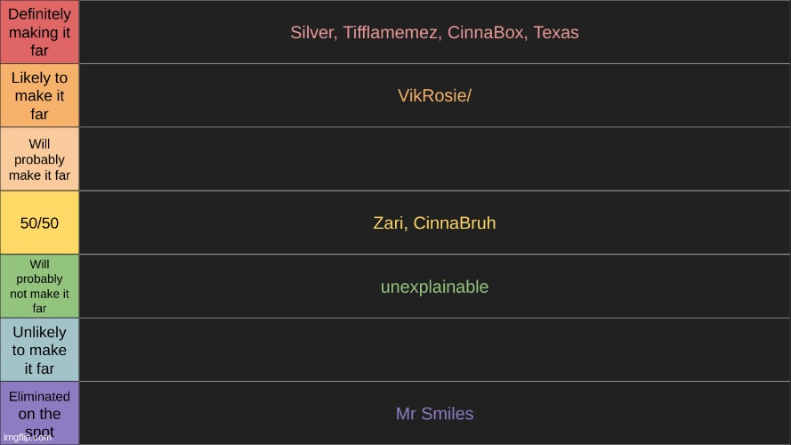
Task: Select the blue 'Unlikely to make it far' label
Action: tap(39, 350)
